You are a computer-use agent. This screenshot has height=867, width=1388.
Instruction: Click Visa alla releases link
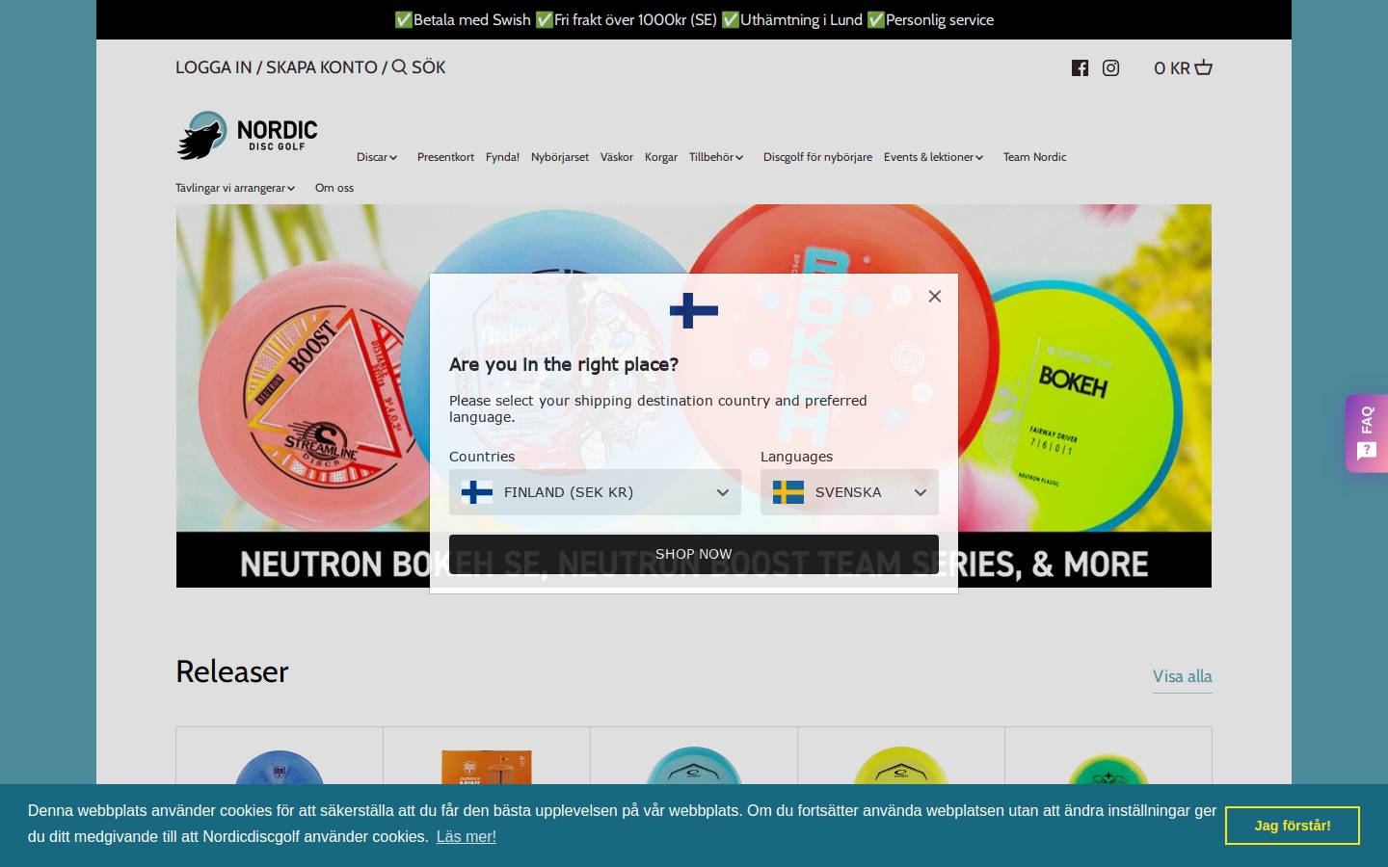pos(1183,676)
